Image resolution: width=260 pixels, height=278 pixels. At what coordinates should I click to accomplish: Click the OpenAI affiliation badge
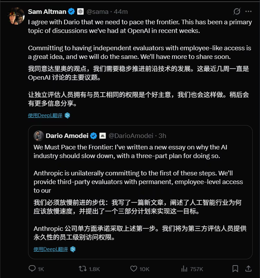tap(80, 11)
